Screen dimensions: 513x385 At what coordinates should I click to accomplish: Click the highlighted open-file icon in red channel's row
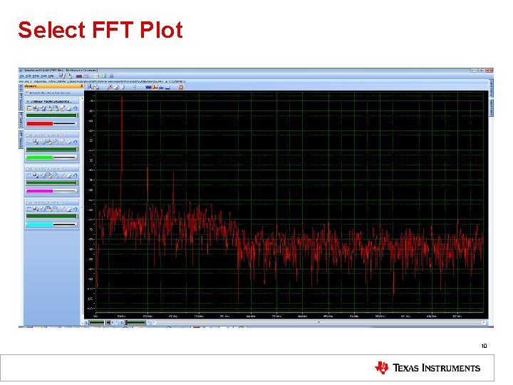click(29, 108)
